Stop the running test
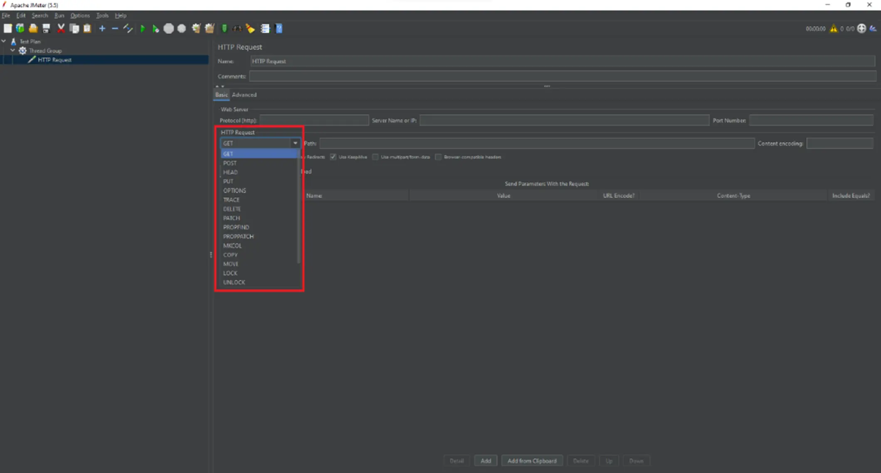This screenshot has width=881, height=473. (x=169, y=28)
